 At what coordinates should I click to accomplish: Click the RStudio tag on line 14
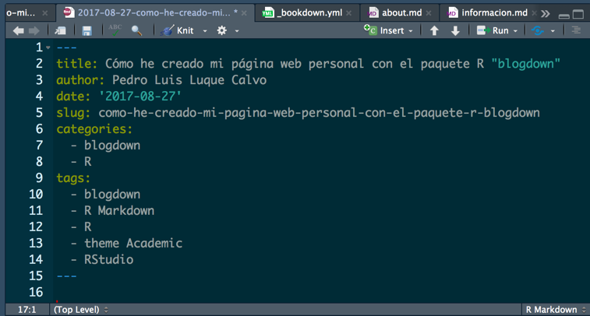109,259
